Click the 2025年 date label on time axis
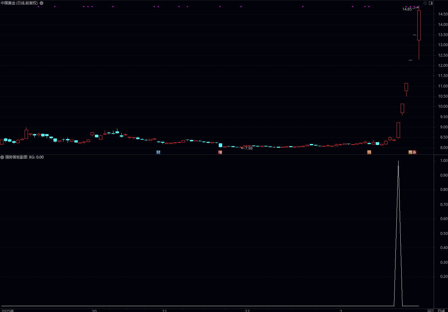The width and height of the screenshot is (448, 312). pyautogui.click(x=7, y=310)
